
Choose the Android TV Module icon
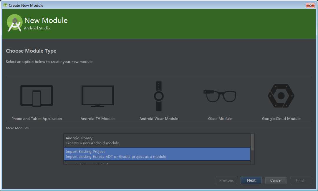click(97, 96)
